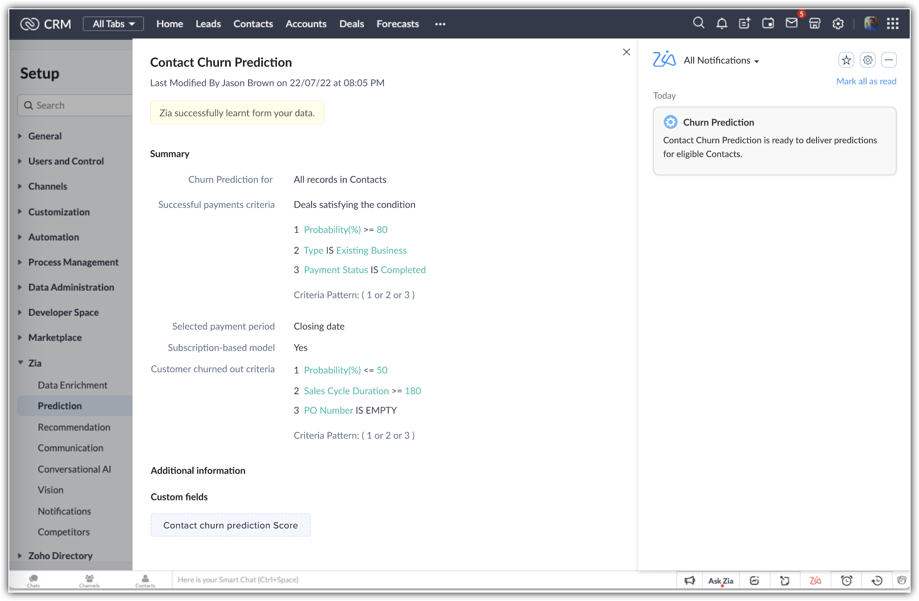The image size is (919, 601).
Task: Open the All Tabs dropdown
Action: pyautogui.click(x=113, y=24)
